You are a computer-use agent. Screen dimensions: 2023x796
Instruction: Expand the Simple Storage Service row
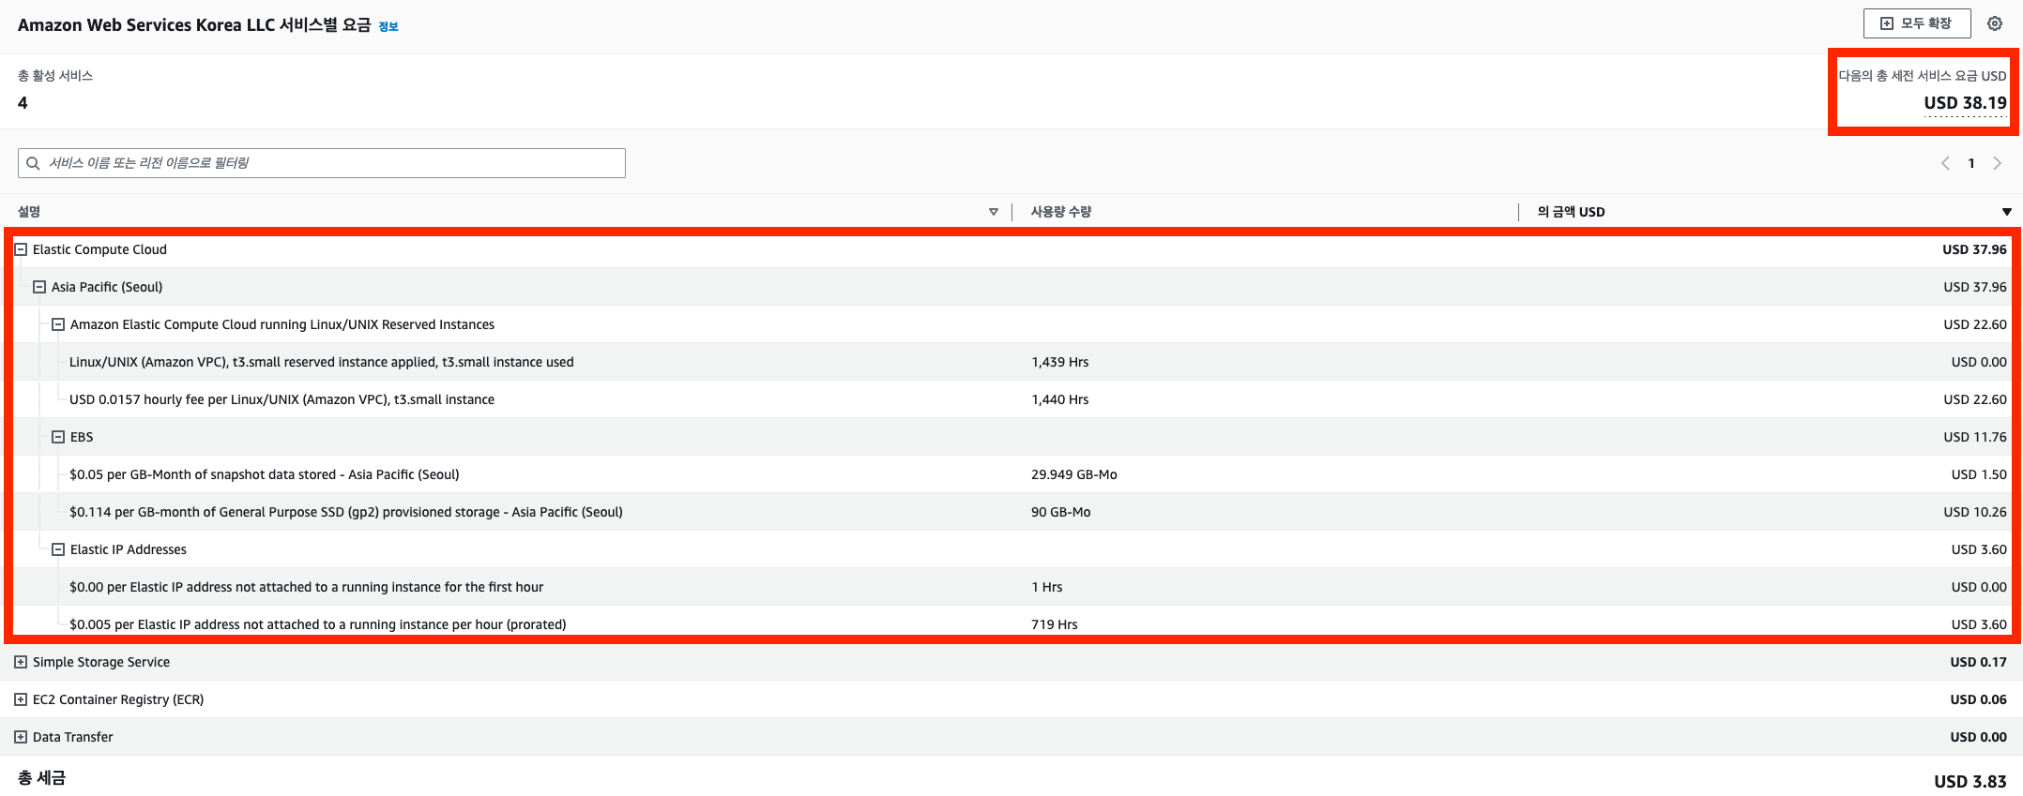21,662
